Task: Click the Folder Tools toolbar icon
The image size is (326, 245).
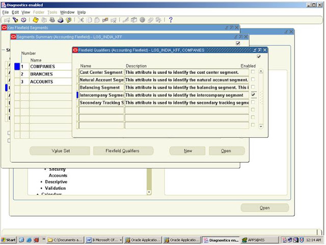Action: (158, 20)
